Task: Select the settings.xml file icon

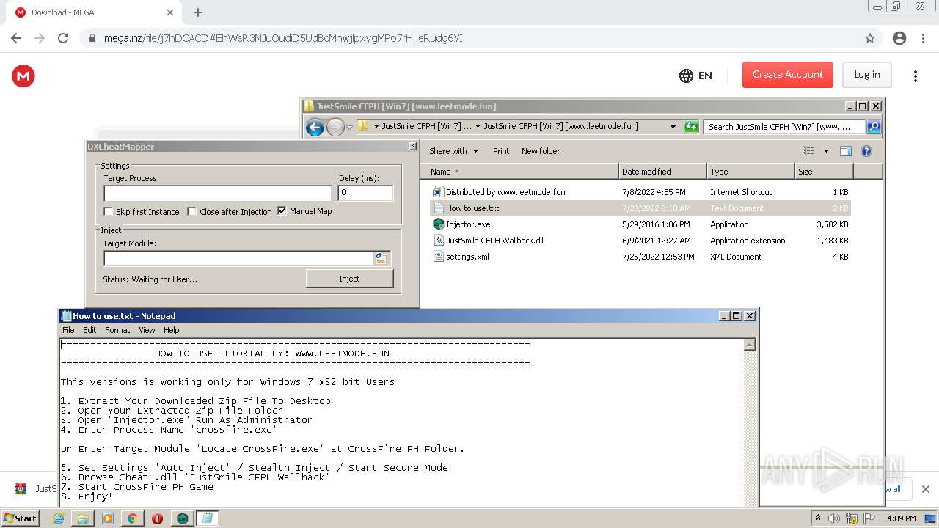Action: click(438, 257)
